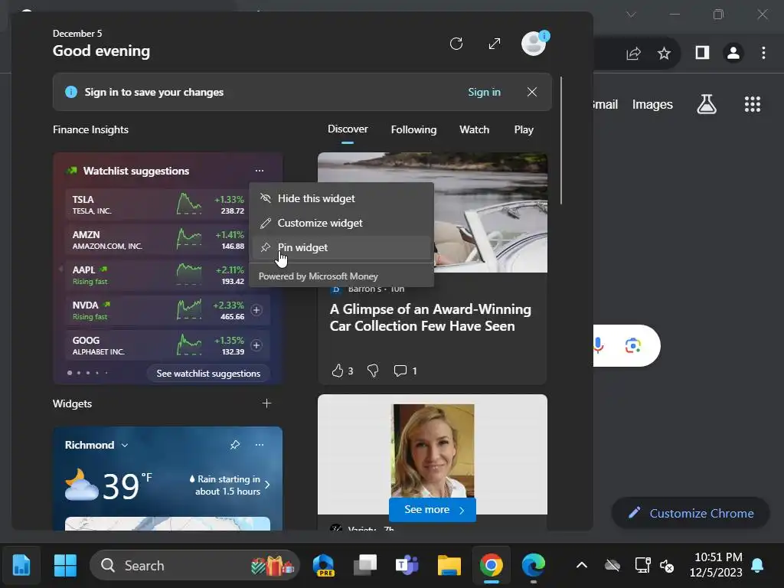Viewport: 784px width, 588px height.
Task: Click the taskbar Search box
Action: (194, 566)
